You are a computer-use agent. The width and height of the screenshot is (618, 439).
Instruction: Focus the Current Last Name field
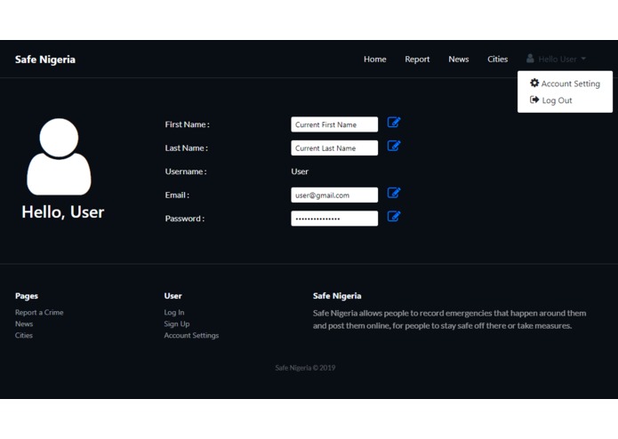[x=334, y=148]
